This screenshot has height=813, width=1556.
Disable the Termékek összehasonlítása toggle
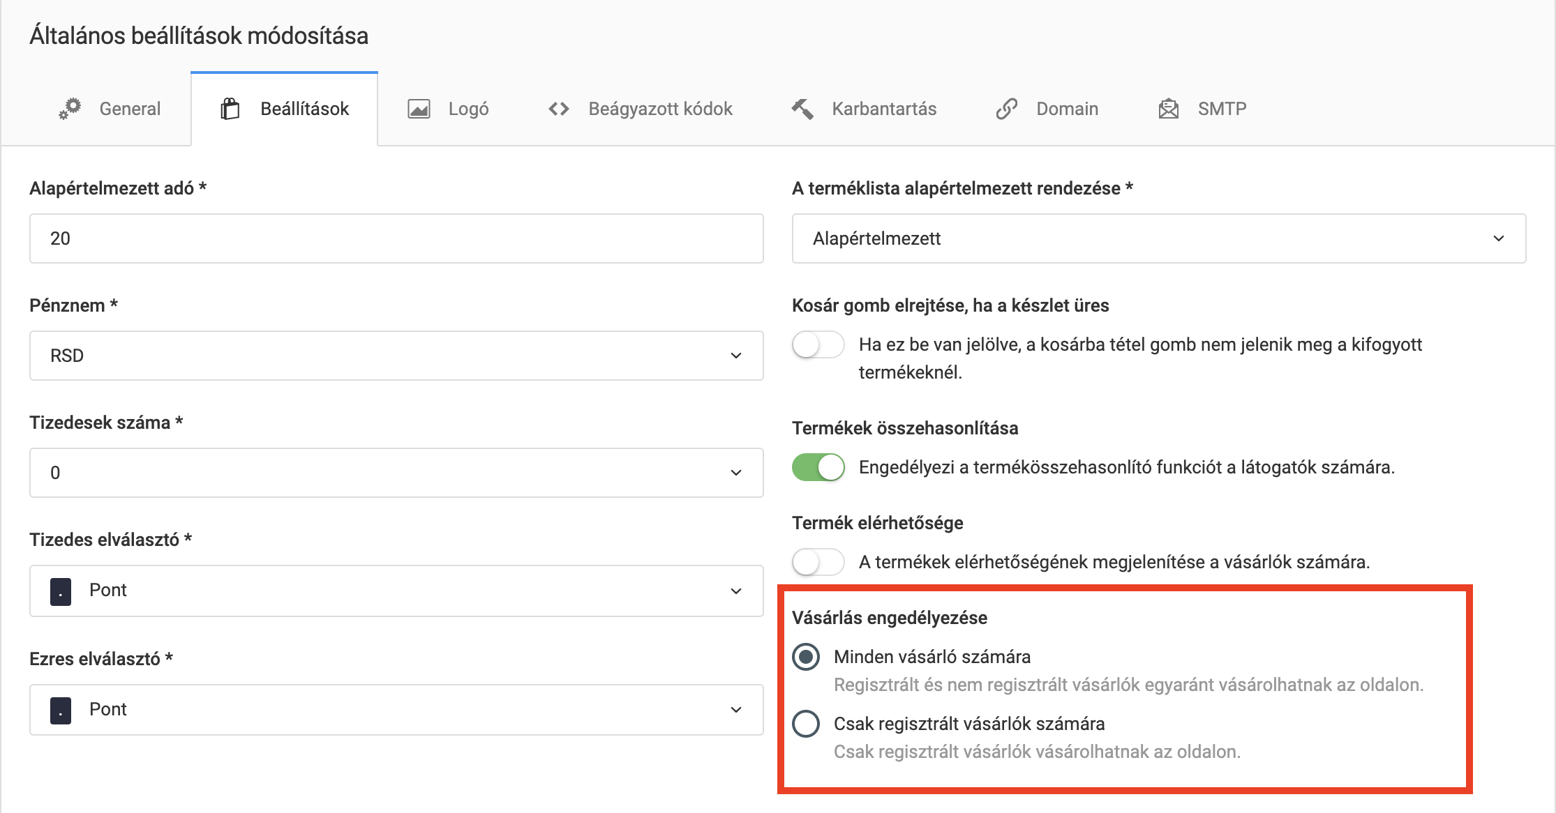point(818,468)
